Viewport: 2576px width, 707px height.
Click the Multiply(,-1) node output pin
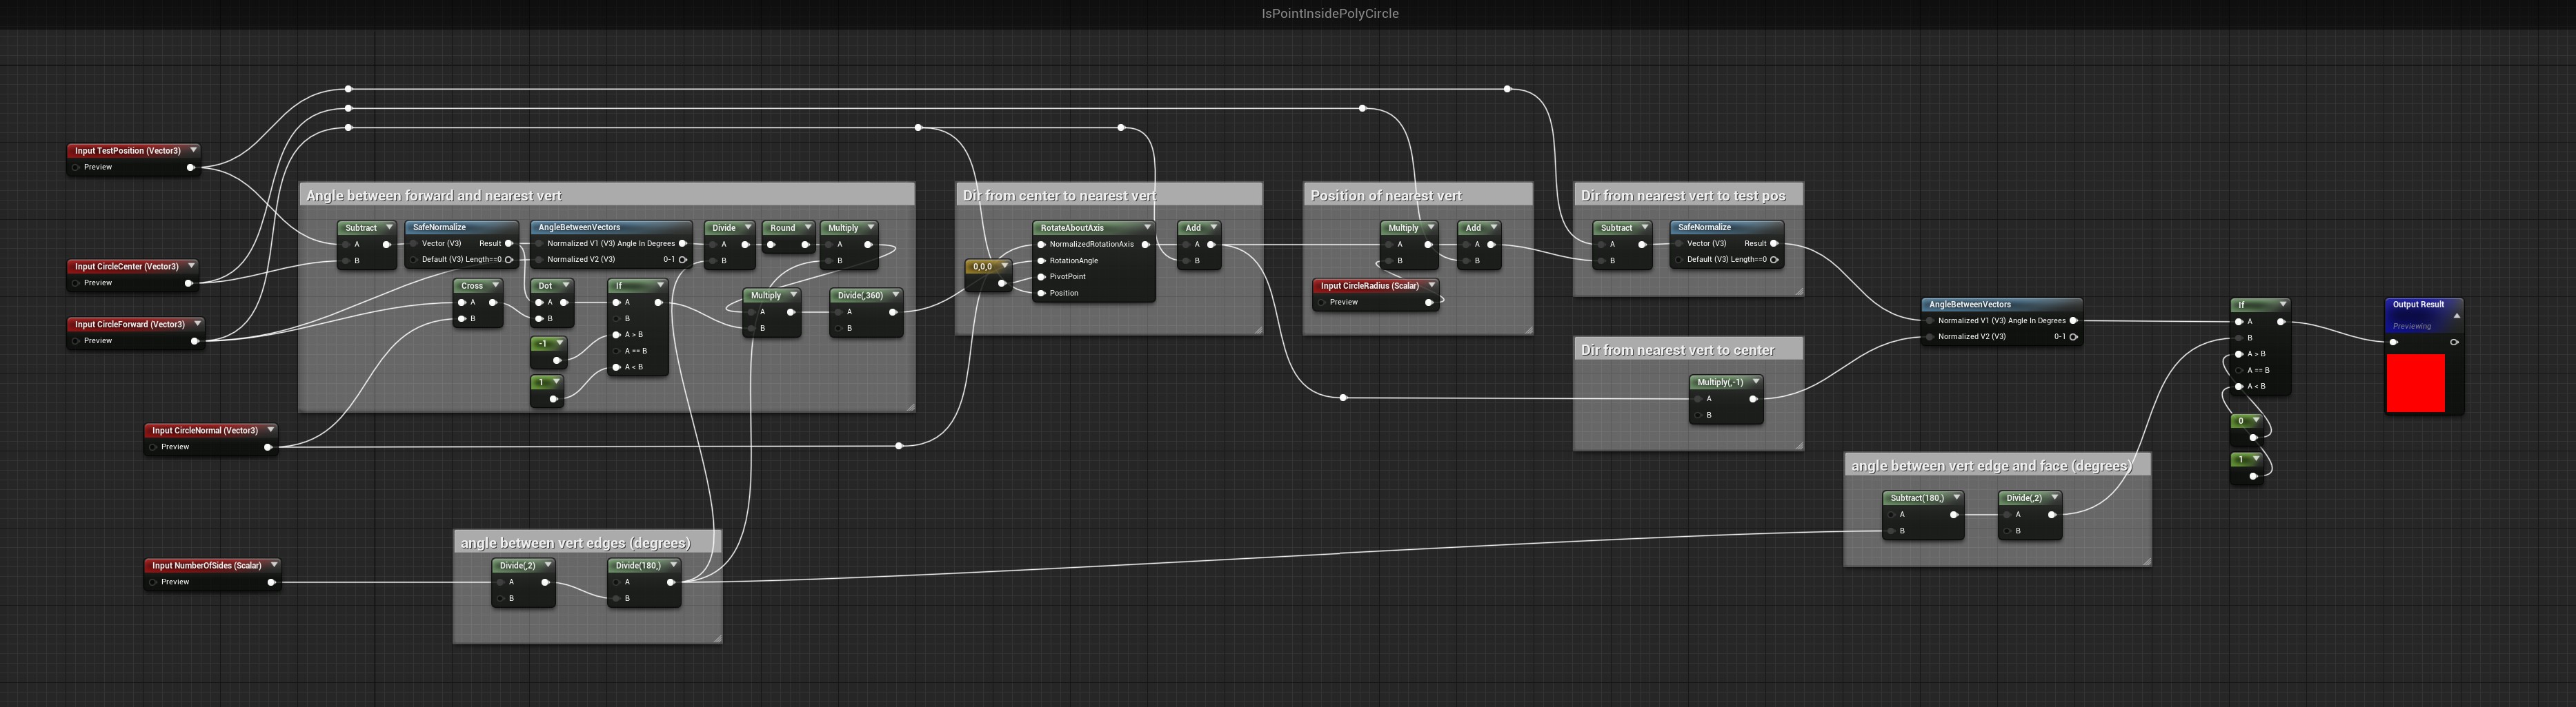point(1753,400)
